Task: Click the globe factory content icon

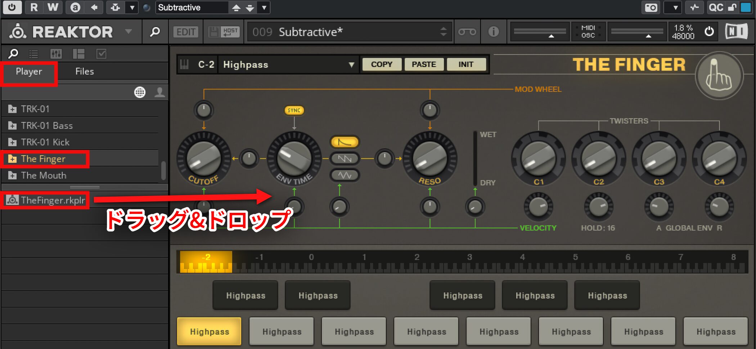Action: pos(140,92)
